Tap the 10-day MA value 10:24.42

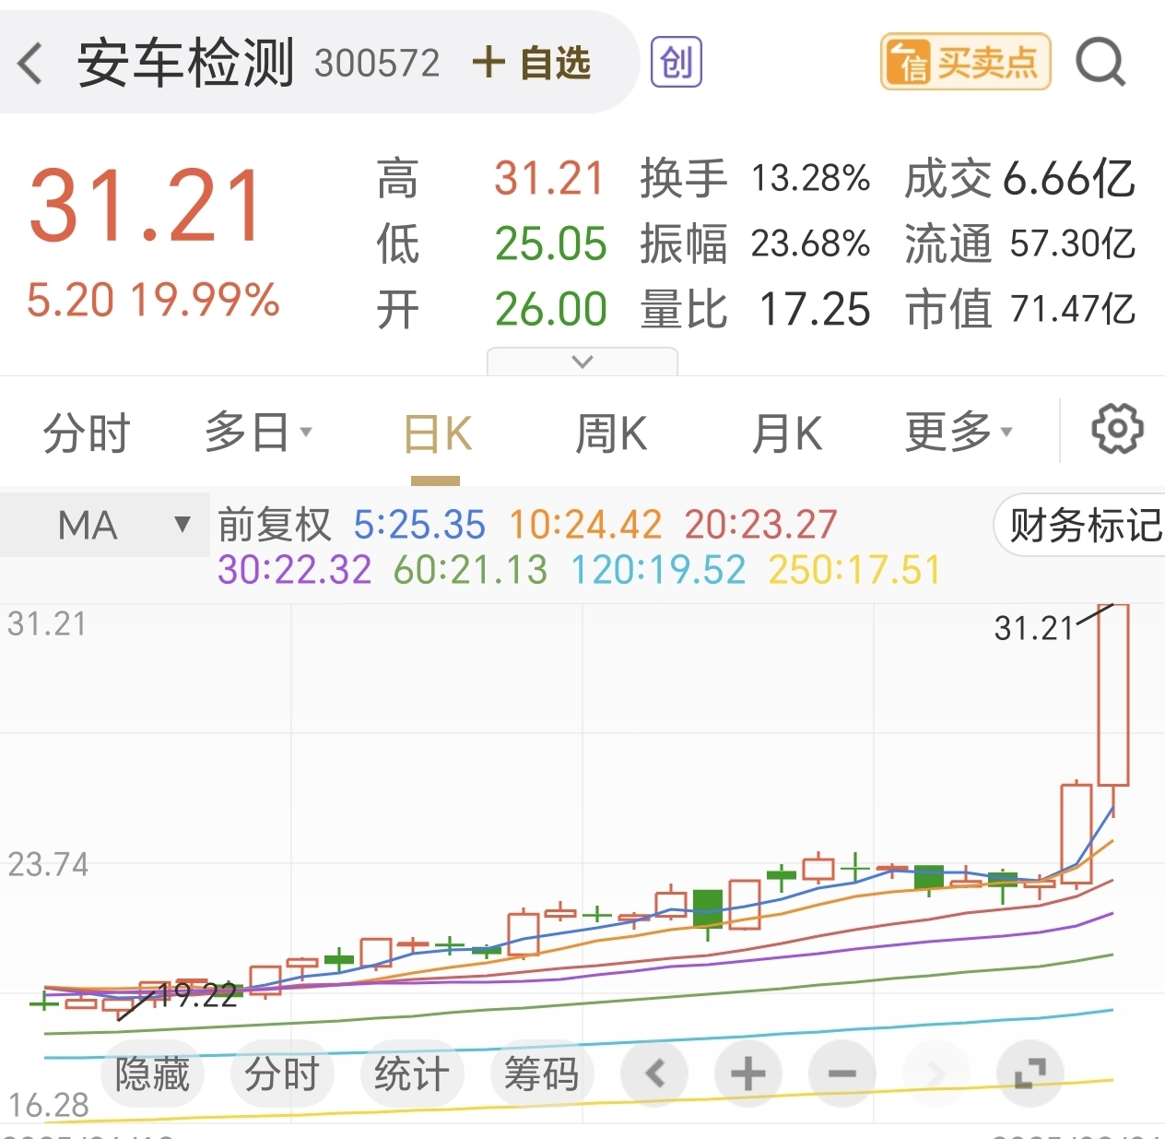click(x=585, y=525)
